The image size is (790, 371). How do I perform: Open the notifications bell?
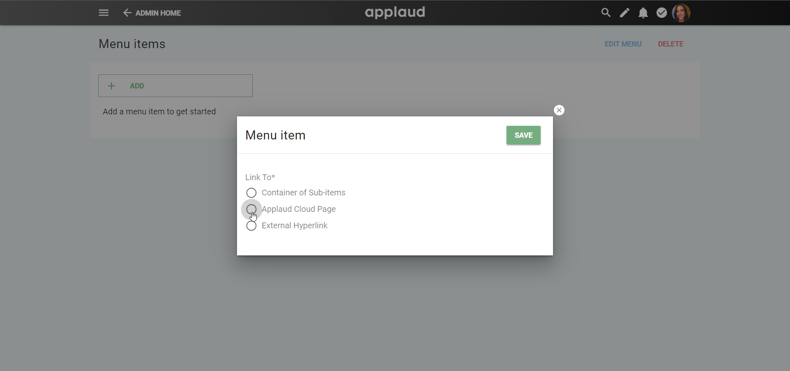643,13
